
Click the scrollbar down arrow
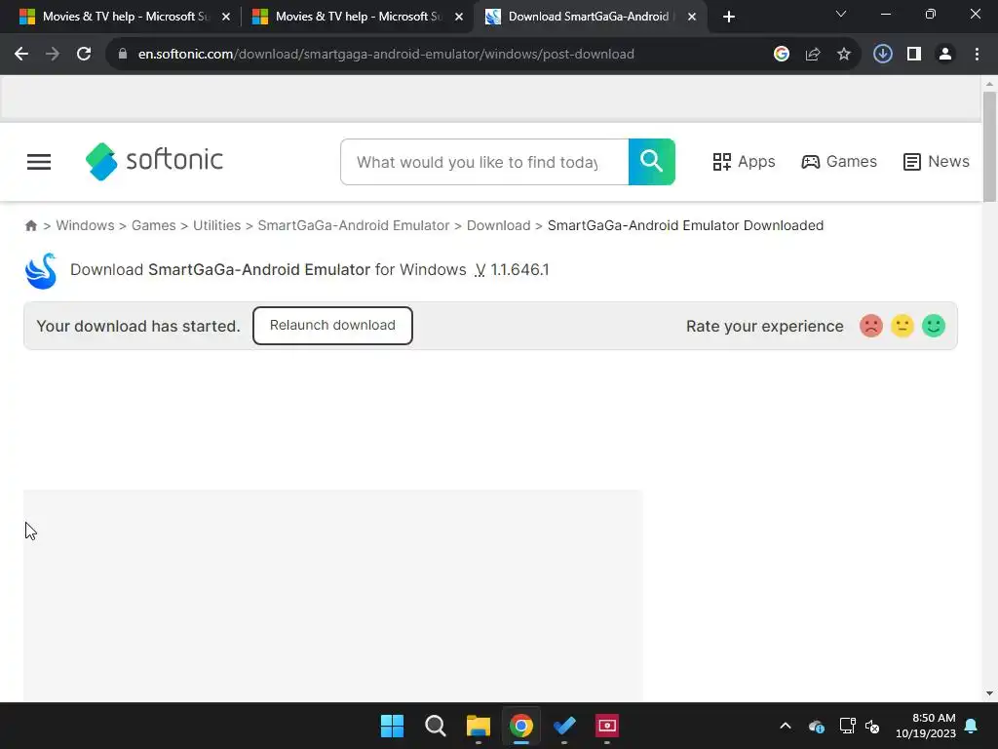click(989, 693)
